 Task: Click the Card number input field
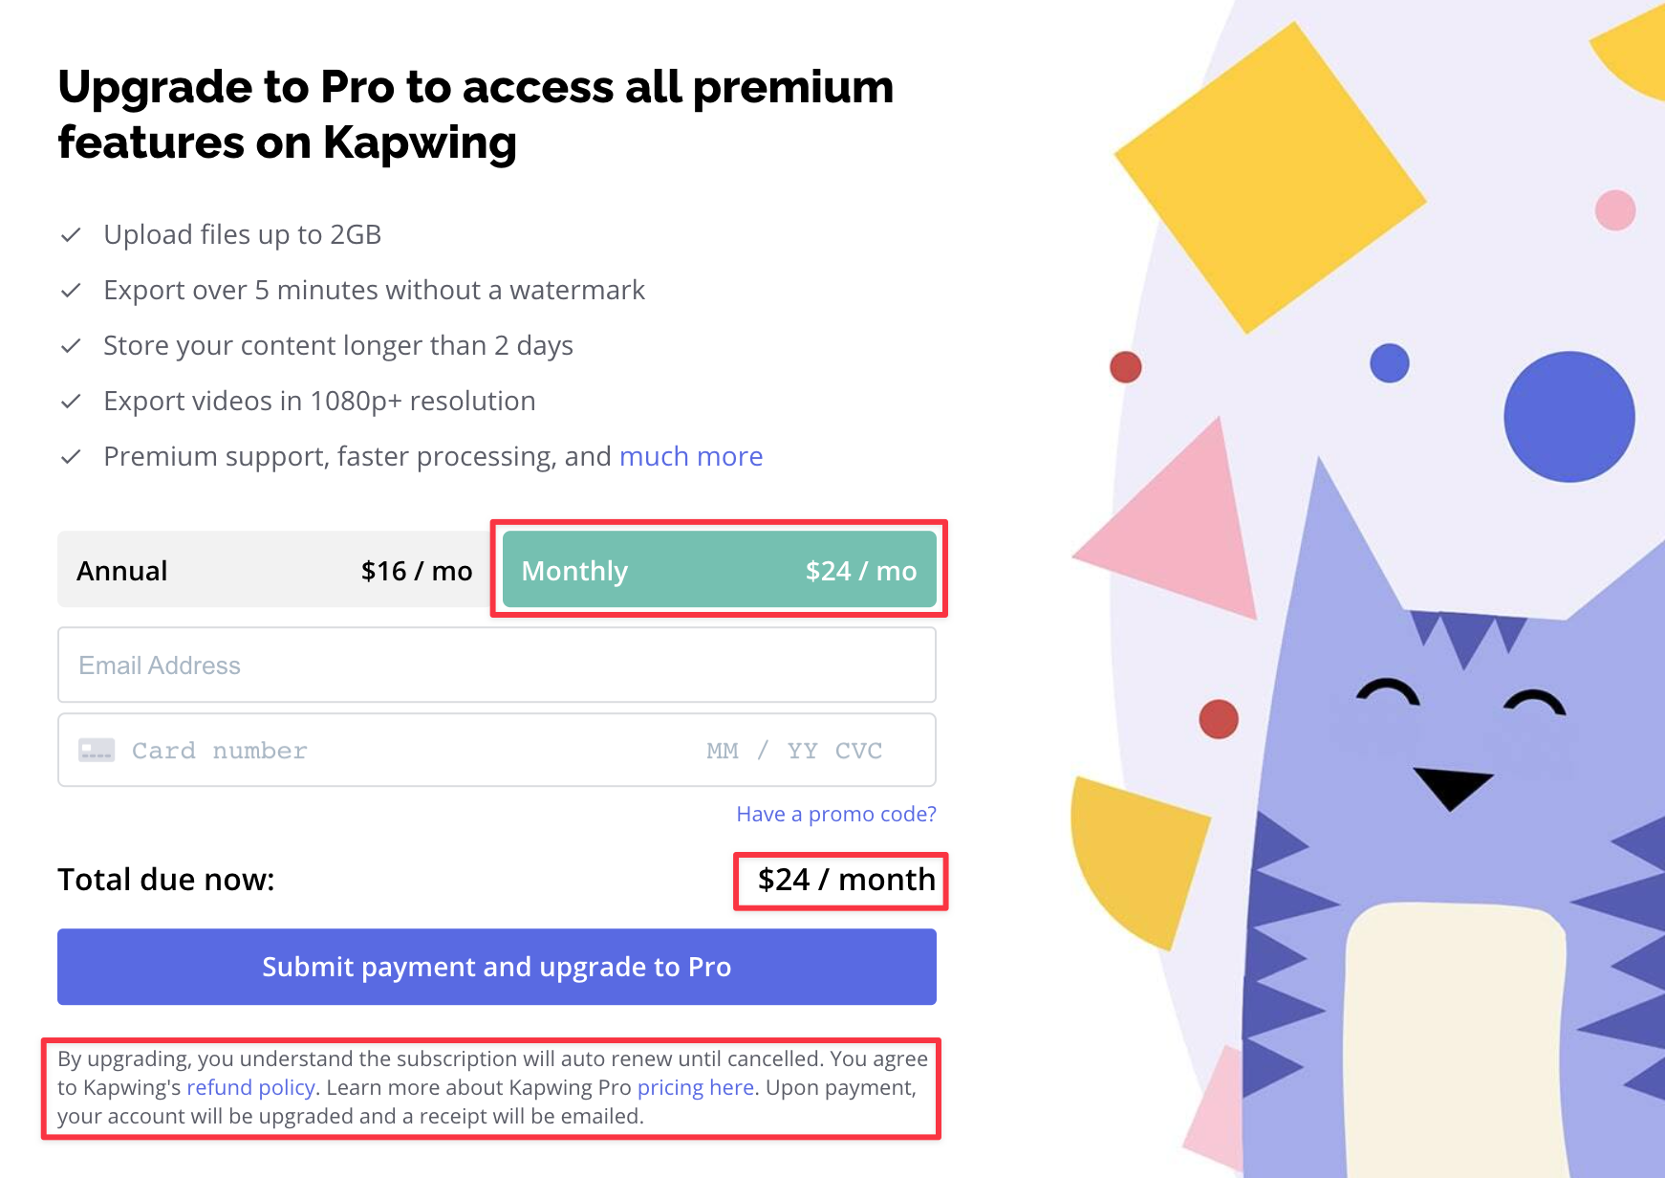[382, 752]
